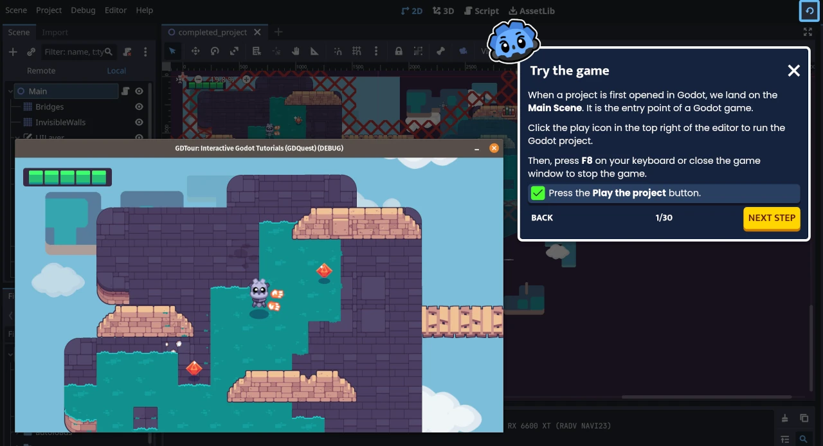Open the Scene dock tab
The image size is (823, 446).
click(19, 32)
